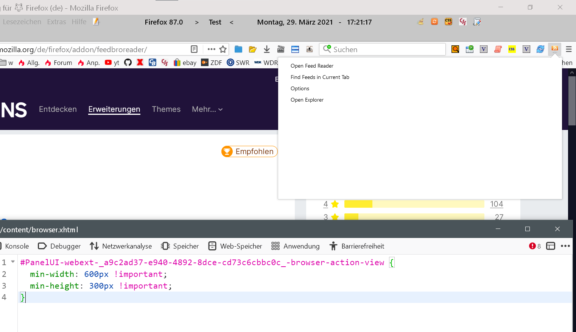Click the orange refresh icon in menu bar
576x332 pixels.
click(434, 22)
